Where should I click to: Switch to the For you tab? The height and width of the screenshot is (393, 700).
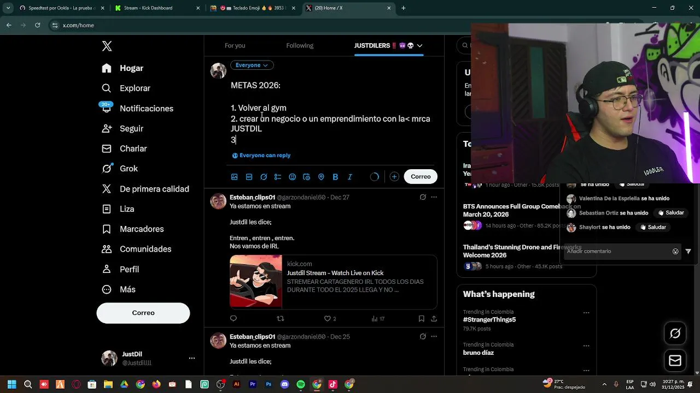coord(235,45)
